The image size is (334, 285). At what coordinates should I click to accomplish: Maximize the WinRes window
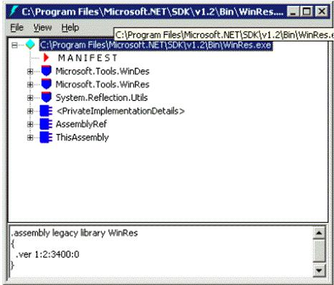[307, 11]
